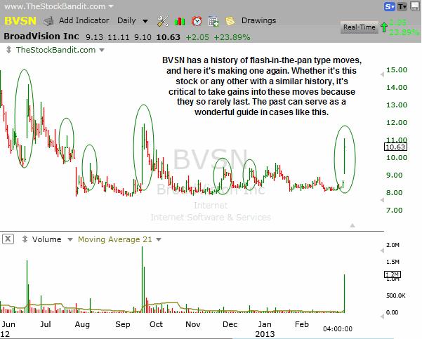
Task: Click the print chart icon
Action: point(48,21)
